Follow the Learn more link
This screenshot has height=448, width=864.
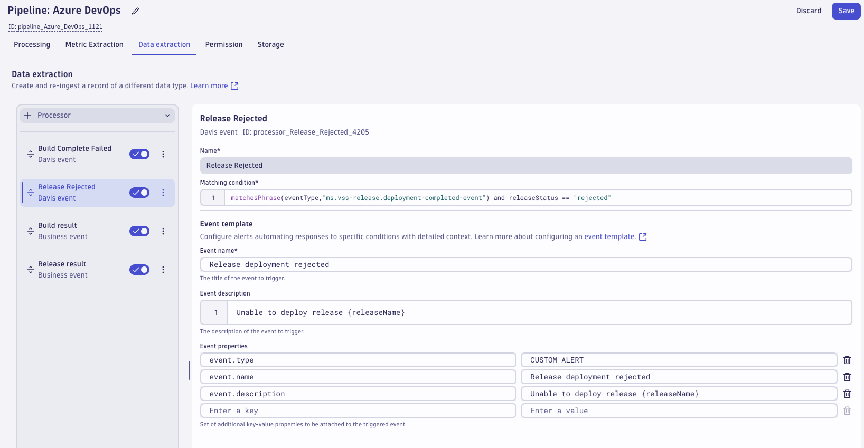click(x=209, y=86)
